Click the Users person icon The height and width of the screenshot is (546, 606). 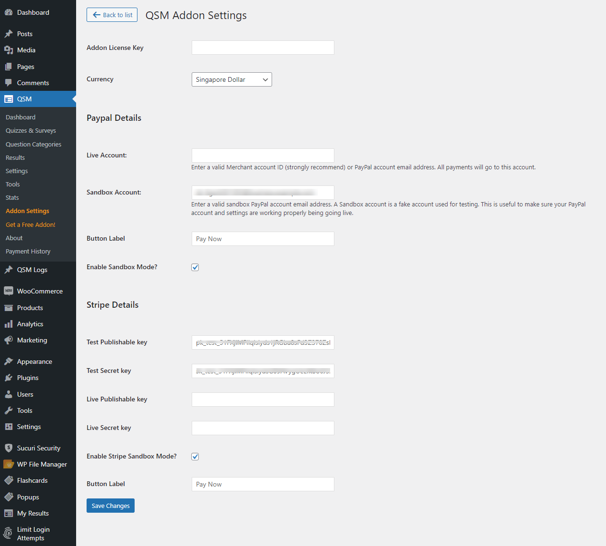[9, 394]
